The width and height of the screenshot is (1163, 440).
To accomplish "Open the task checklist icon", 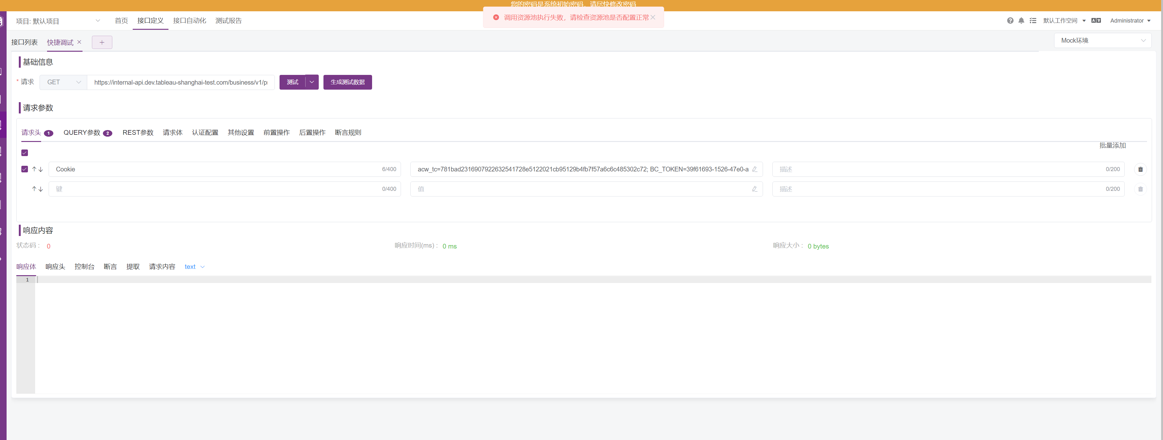I will (x=1033, y=21).
